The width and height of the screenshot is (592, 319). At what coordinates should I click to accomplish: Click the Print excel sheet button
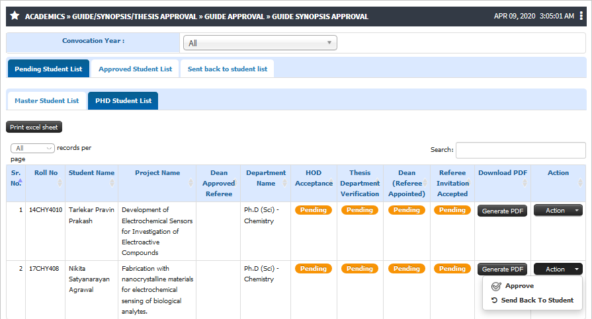34,127
